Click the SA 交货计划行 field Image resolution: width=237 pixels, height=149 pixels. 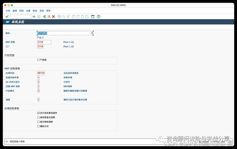click(x=38, y=82)
